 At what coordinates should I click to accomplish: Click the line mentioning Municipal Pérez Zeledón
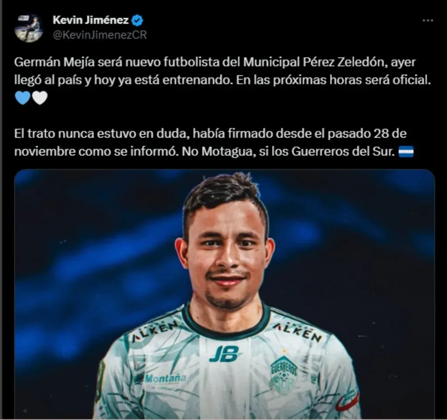(x=215, y=62)
